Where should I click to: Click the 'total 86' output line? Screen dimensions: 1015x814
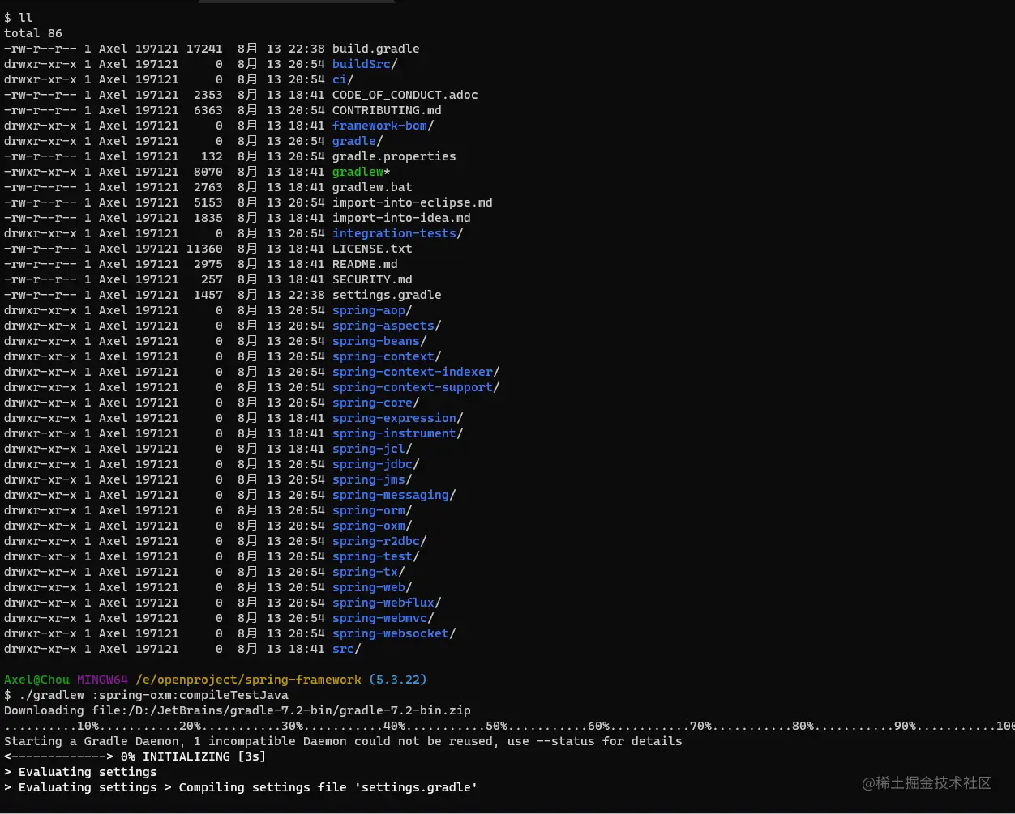pyautogui.click(x=33, y=33)
